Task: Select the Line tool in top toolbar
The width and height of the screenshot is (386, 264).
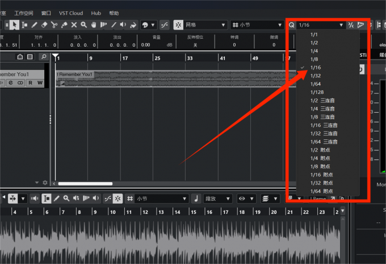Action: pyautogui.click(x=114, y=25)
